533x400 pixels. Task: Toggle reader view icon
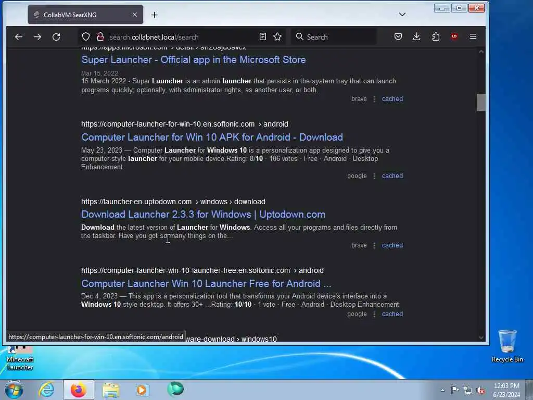pyautogui.click(x=263, y=37)
